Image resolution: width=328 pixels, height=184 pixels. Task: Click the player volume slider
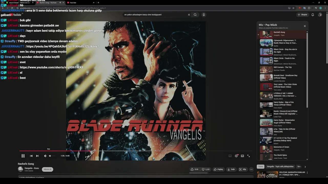tap(52, 156)
